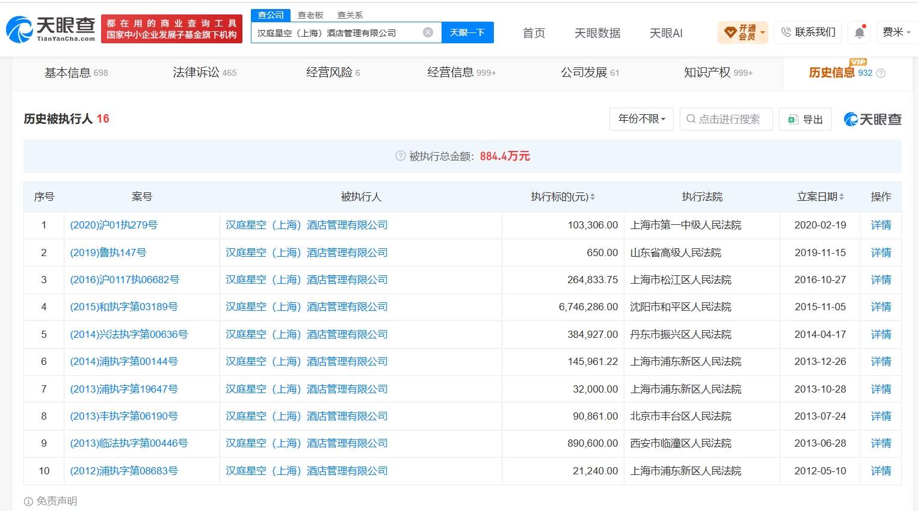Screen dimensions: 918x511
Task: Open the company link in row 4
Action: coord(307,307)
